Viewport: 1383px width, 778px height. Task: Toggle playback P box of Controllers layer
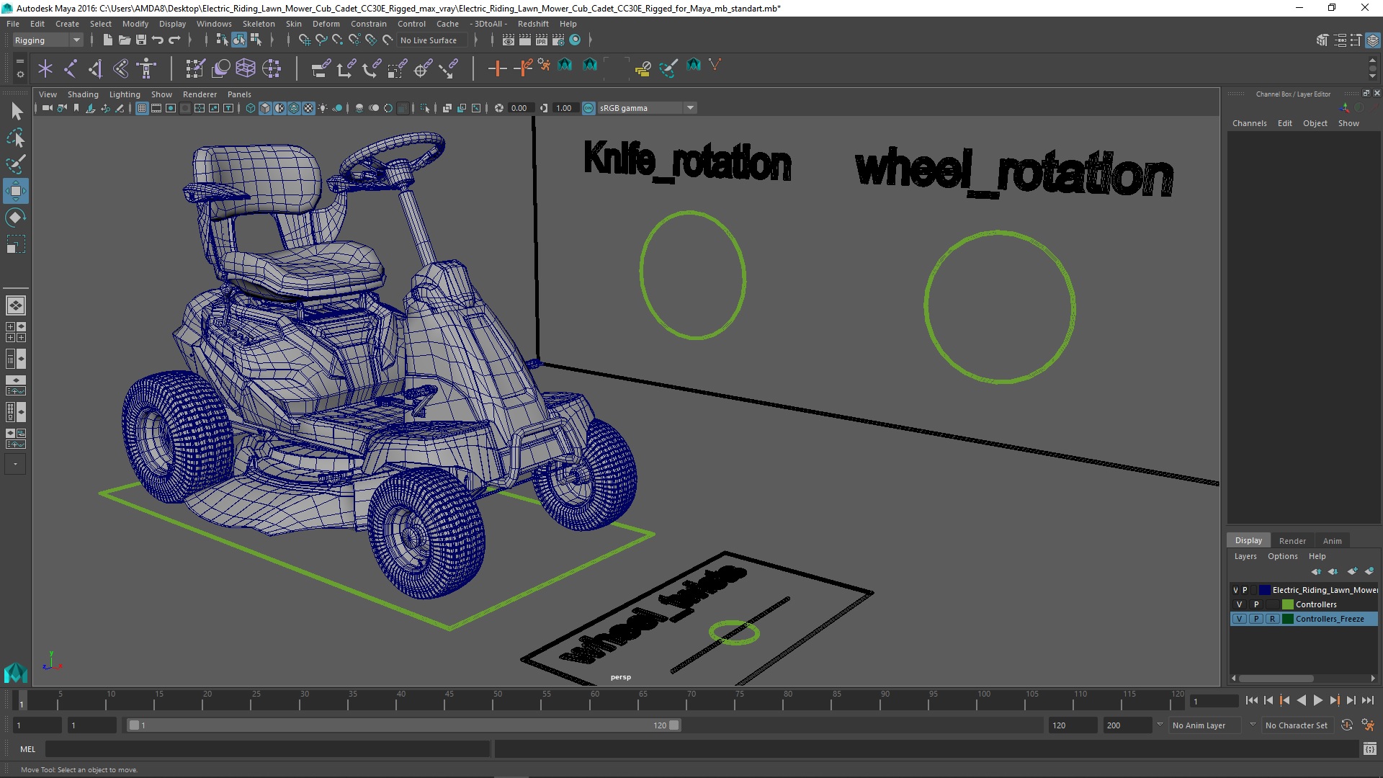pos(1256,604)
